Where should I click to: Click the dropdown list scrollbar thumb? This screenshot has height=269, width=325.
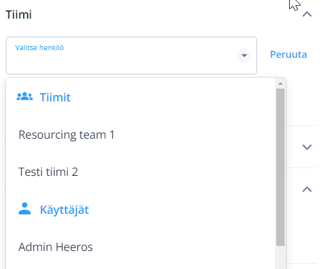tap(280, 167)
